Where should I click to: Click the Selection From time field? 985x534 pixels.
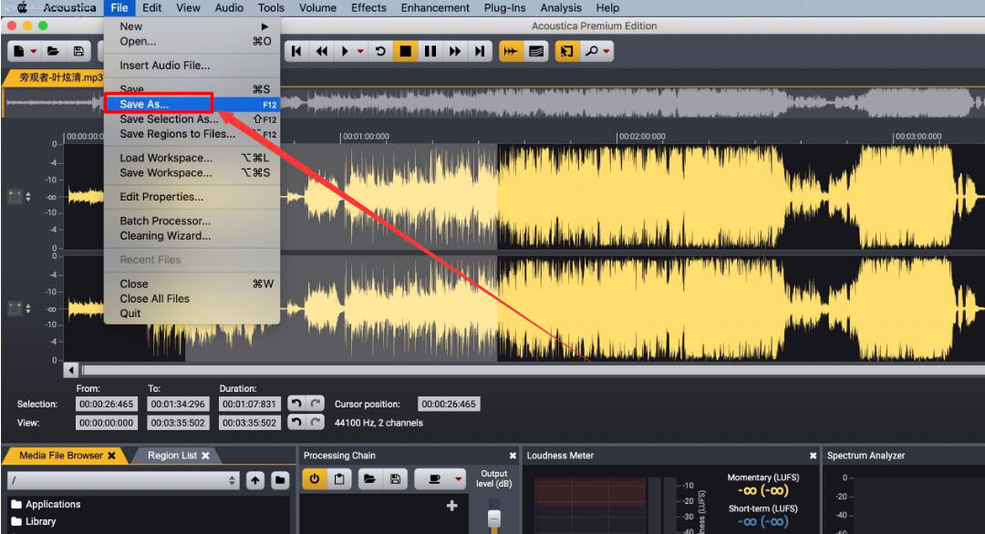[106, 404]
